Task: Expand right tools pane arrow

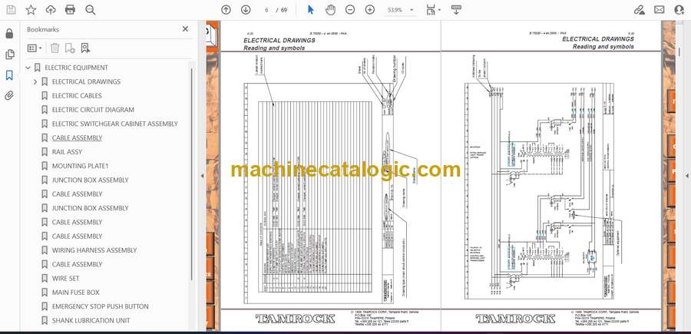Action: 687,175
